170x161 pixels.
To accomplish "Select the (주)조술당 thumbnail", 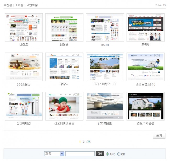I will 24,67.
